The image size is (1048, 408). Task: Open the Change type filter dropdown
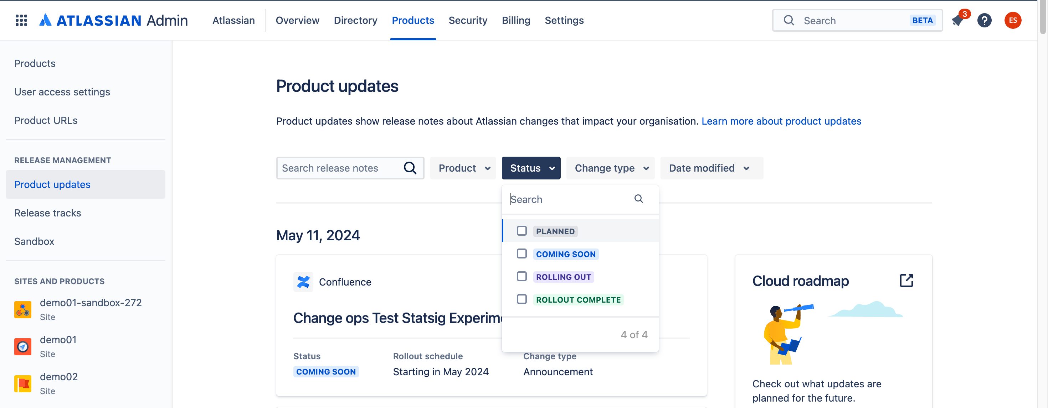(610, 168)
